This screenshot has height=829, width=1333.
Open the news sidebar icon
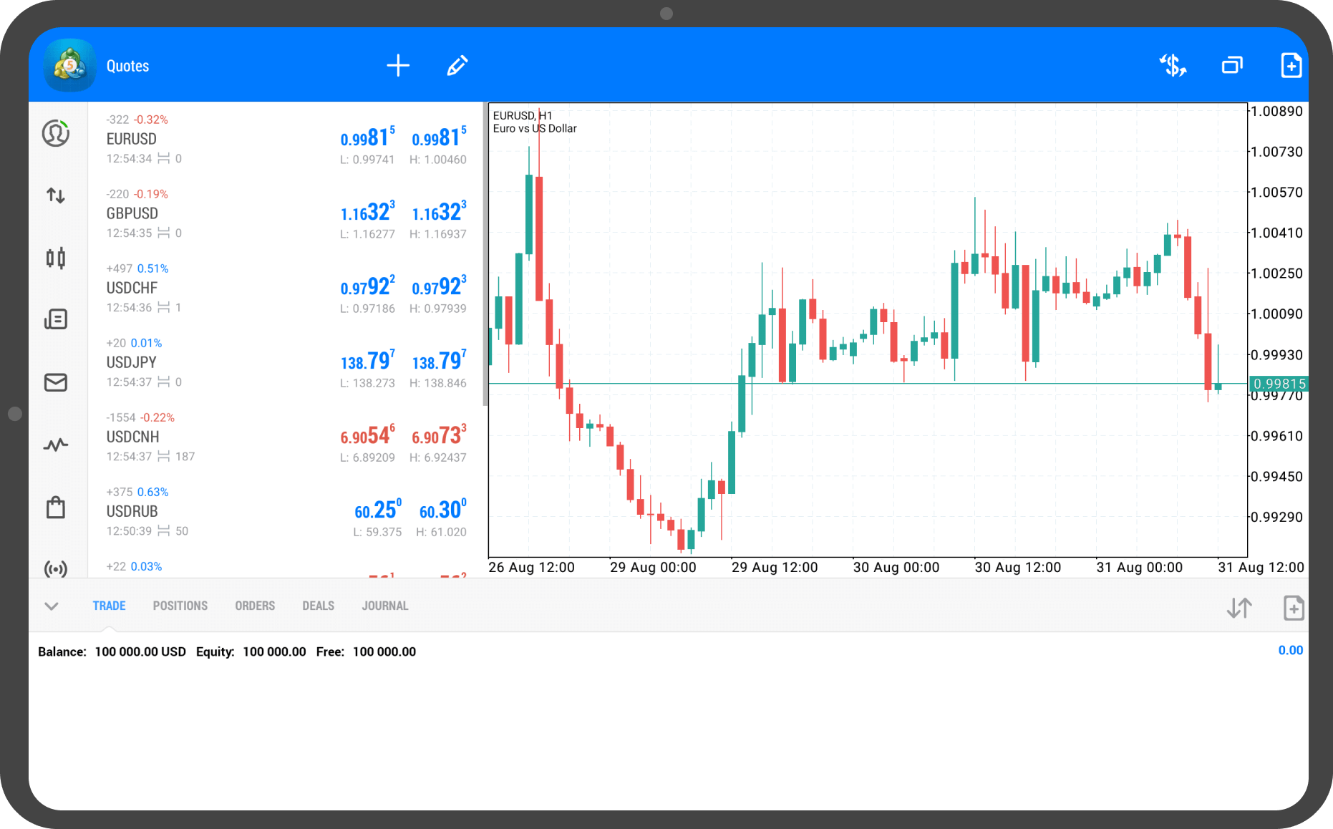[56, 319]
